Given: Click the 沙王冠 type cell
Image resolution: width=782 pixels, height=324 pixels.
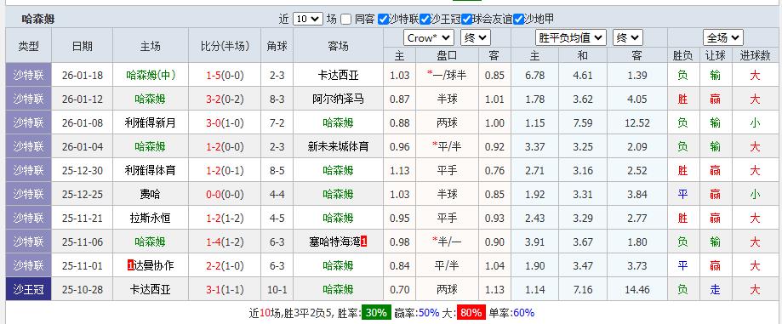Looking at the screenshot, I should [28, 289].
